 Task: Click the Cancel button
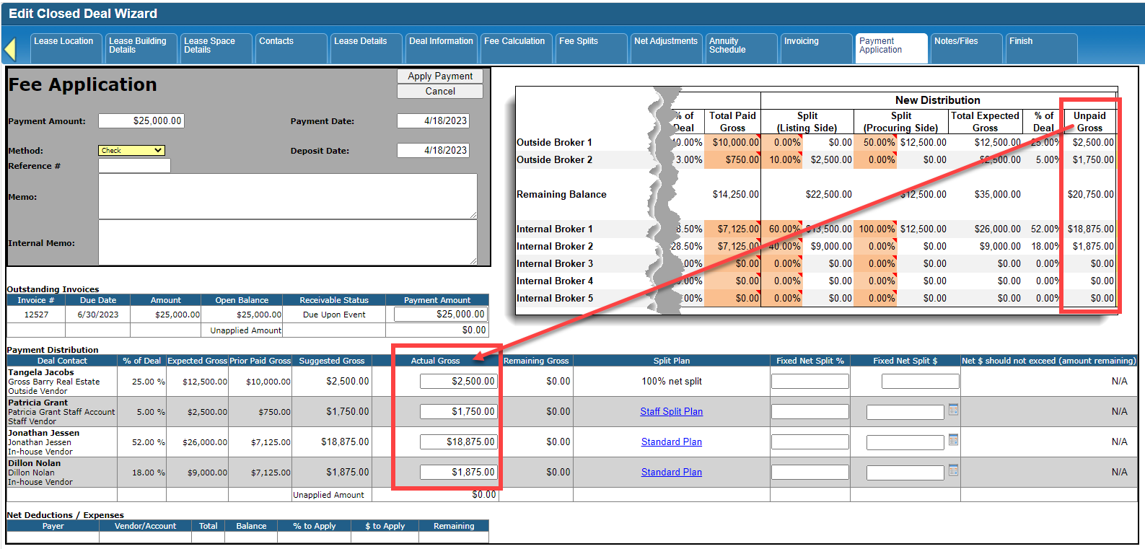point(440,92)
